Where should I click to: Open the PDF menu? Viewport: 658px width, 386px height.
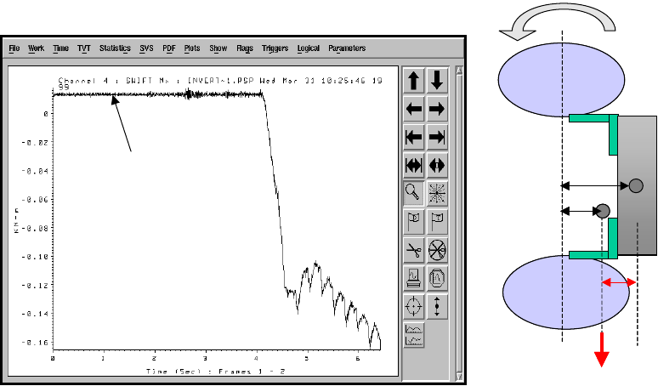[x=169, y=48]
